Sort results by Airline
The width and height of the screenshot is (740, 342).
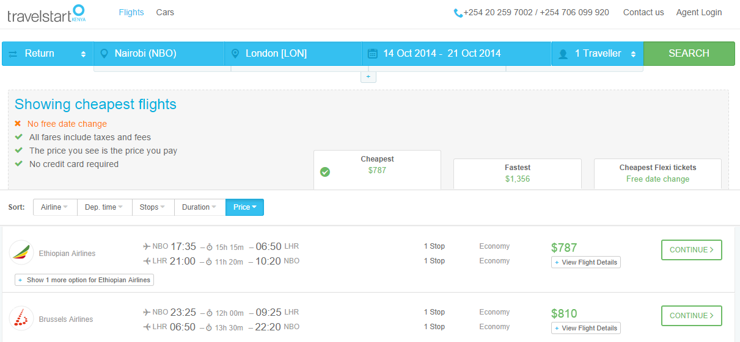click(x=55, y=207)
